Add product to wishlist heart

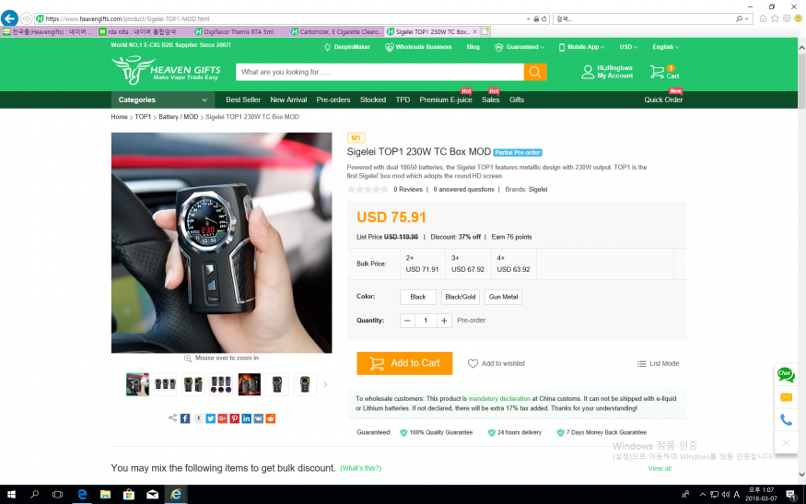pos(473,364)
